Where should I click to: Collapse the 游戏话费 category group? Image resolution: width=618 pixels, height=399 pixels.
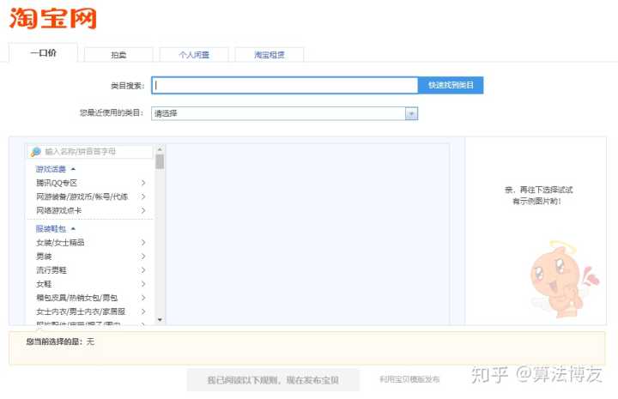(73, 169)
